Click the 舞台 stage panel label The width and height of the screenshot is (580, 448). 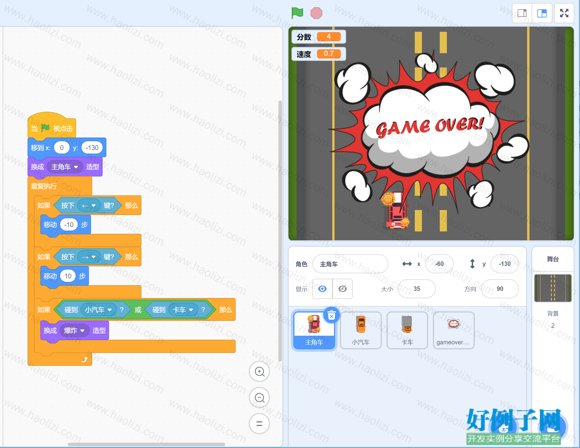point(553,259)
